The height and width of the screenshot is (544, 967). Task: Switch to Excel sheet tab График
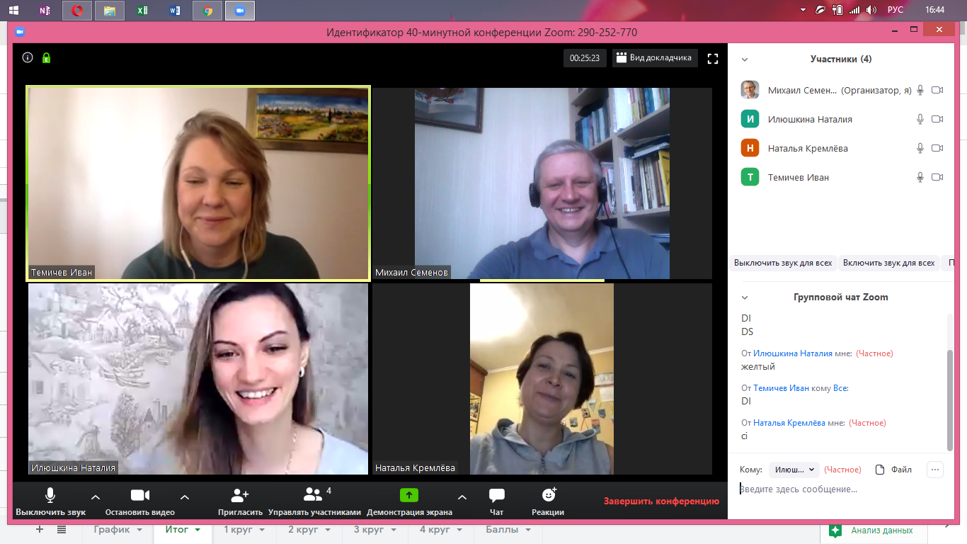[118, 530]
